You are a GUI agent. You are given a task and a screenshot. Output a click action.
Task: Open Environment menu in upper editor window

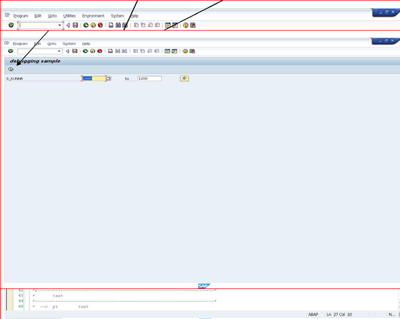[93, 16]
